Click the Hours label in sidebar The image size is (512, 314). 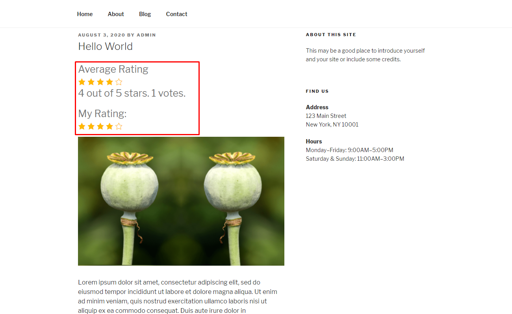(x=314, y=141)
